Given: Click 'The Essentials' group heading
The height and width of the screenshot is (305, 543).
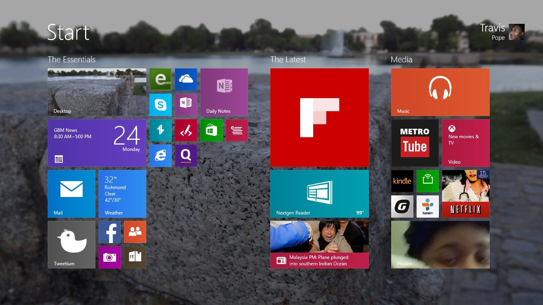Looking at the screenshot, I should point(72,60).
